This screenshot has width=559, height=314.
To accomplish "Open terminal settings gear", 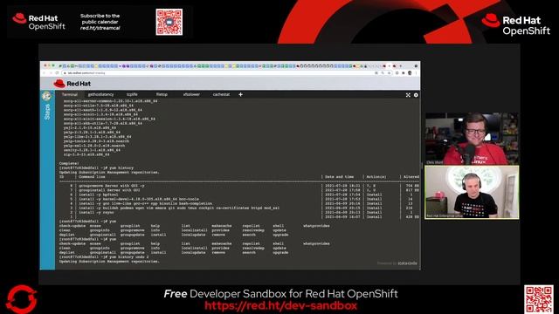I will click(416, 95).
